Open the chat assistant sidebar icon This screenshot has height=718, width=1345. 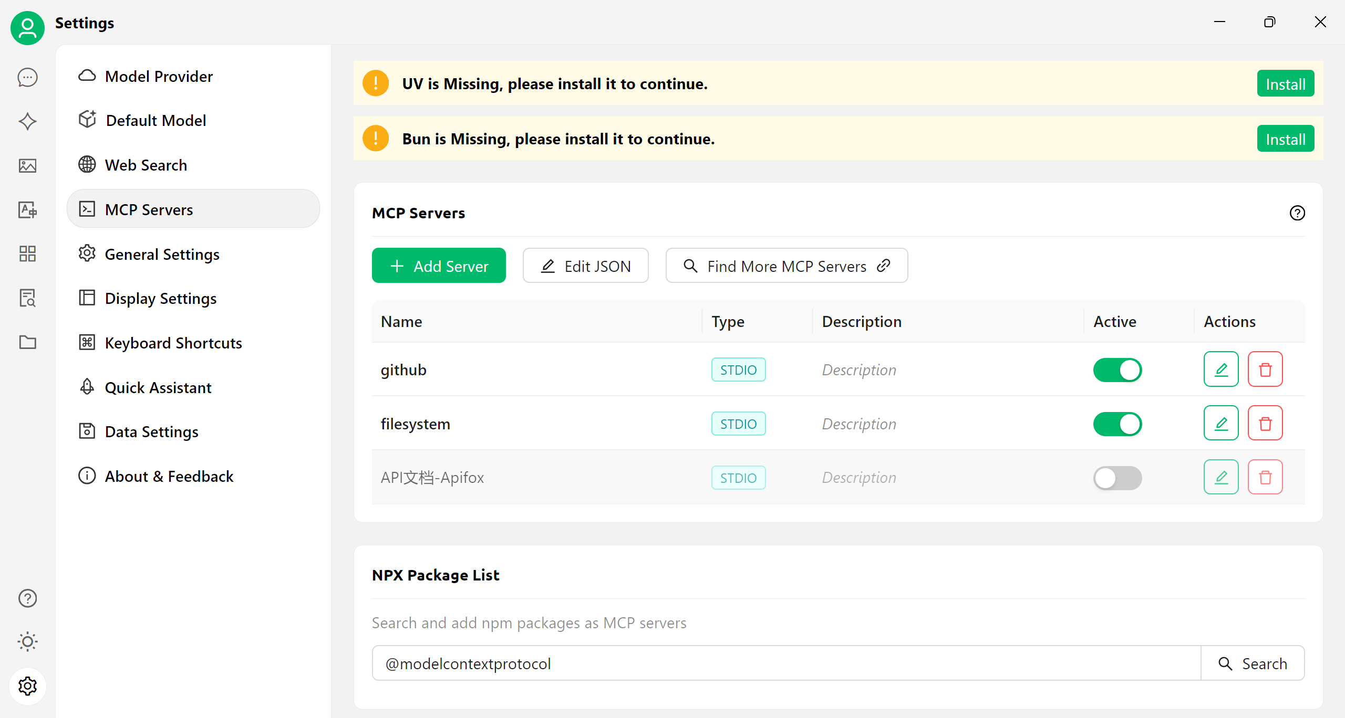tap(27, 77)
